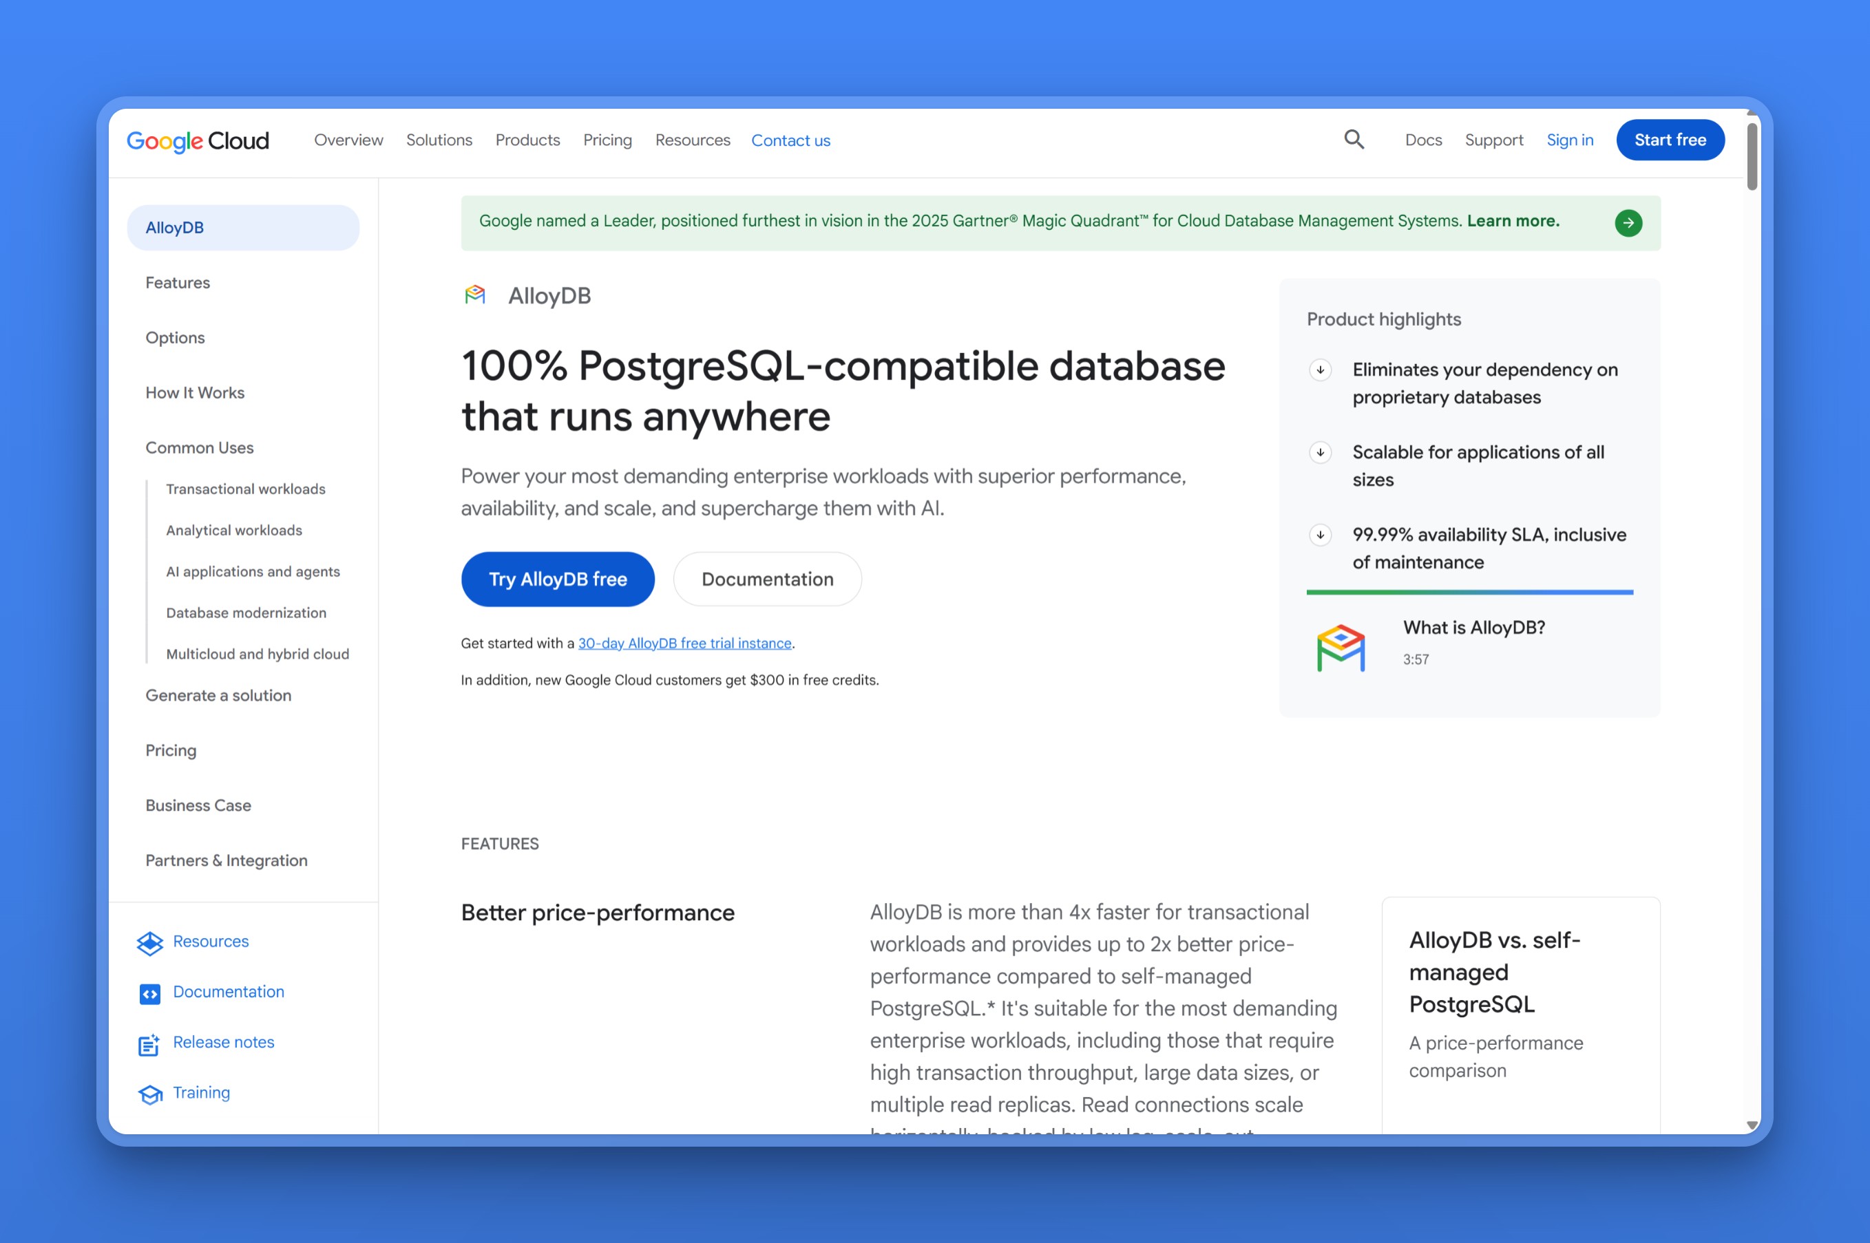The image size is (1870, 1243).
Task: Go to How It Works section
Action: 195,392
